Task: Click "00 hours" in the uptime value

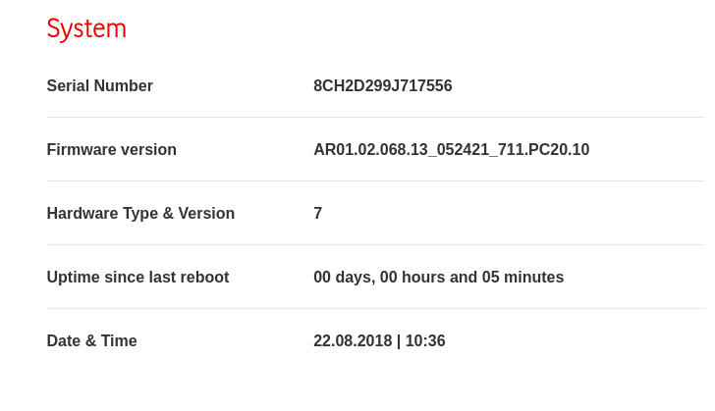Action: (x=412, y=278)
